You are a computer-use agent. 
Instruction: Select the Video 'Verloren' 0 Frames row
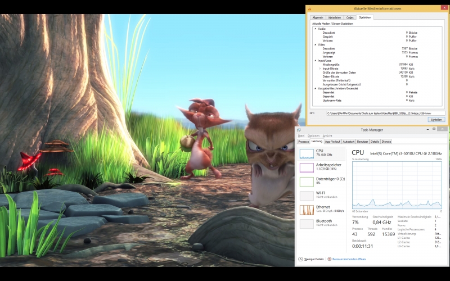pos(378,57)
